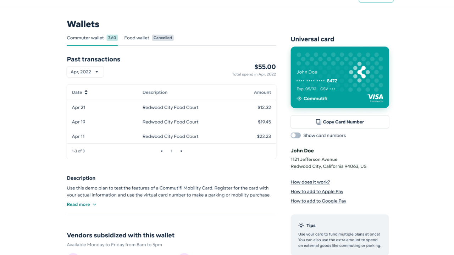The image size is (454, 255).
Task: Switch to the Food wallet tab
Action: [137, 38]
